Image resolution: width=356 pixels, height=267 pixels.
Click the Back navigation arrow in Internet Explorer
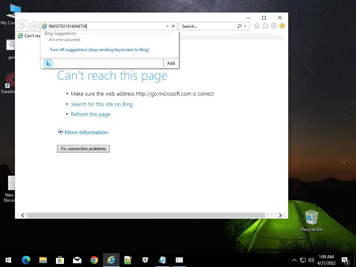coord(22,26)
